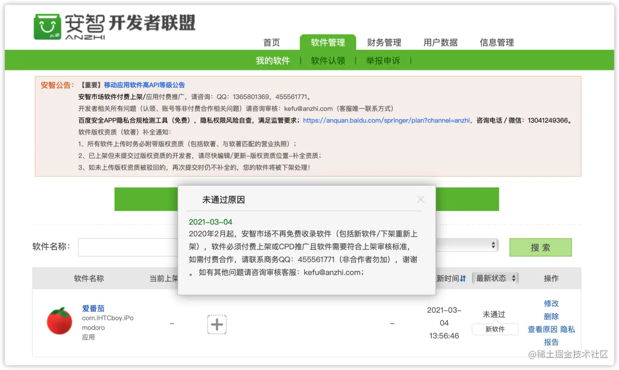The width and height of the screenshot is (619, 370).
Task: Click the Anzhi shopping bag logo
Action: point(47,26)
